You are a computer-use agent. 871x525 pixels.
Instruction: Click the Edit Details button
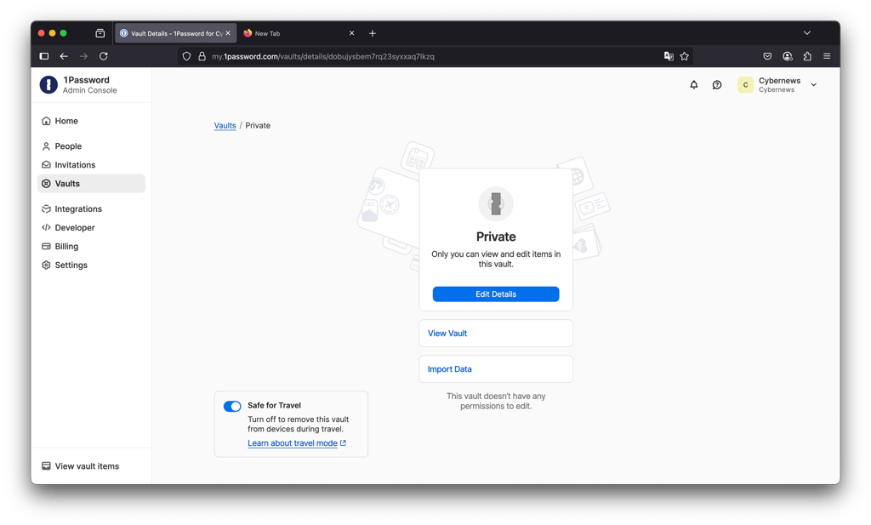496,294
